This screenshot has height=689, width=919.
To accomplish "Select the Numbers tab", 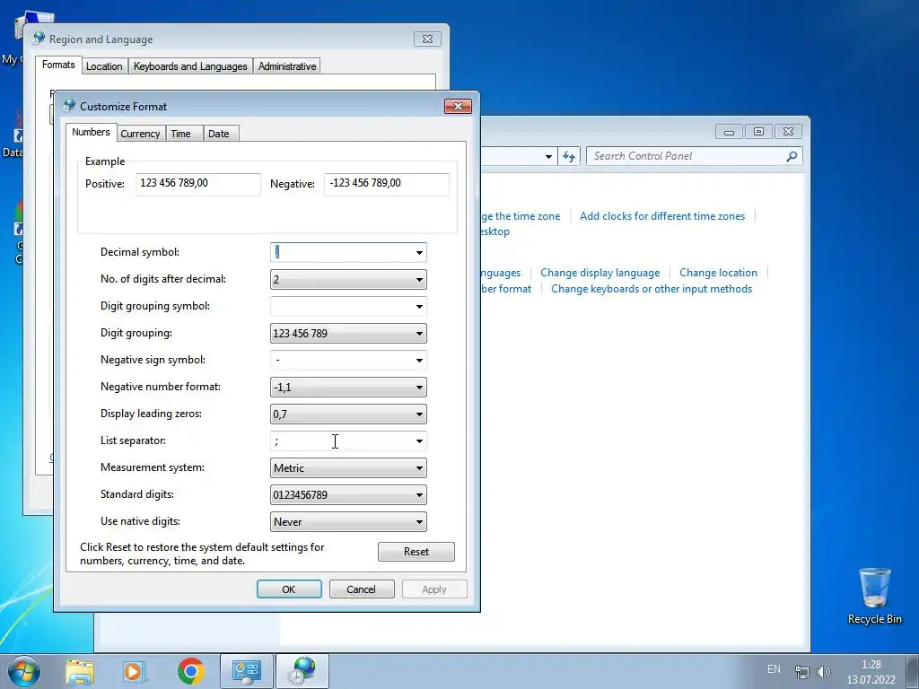I will 91,133.
